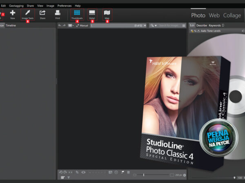The width and height of the screenshot is (245, 183).
Task: Switch to the Keywords tab
Action: [214, 25]
